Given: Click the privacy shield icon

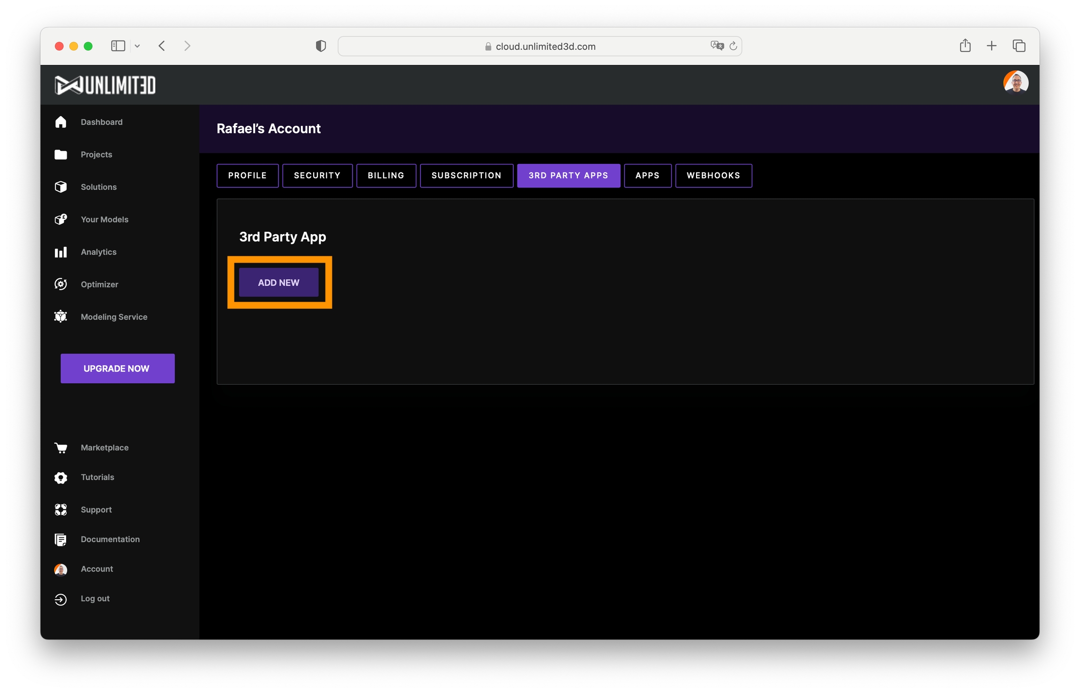Looking at the screenshot, I should click(x=321, y=46).
